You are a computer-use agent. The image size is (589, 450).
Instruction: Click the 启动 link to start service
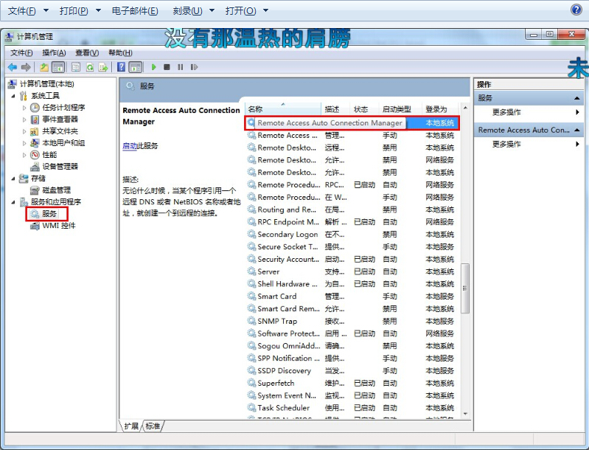point(129,146)
